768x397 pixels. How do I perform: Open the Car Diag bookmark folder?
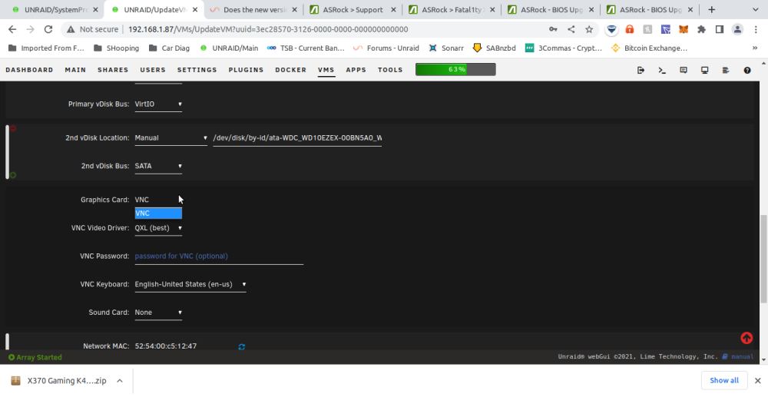(170, 48)
